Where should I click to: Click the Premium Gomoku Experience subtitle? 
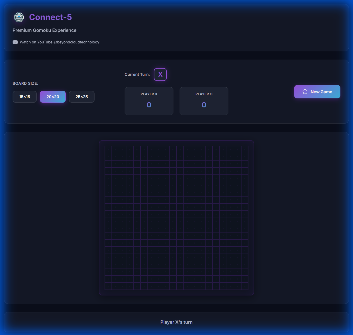(x=44, y=30)
